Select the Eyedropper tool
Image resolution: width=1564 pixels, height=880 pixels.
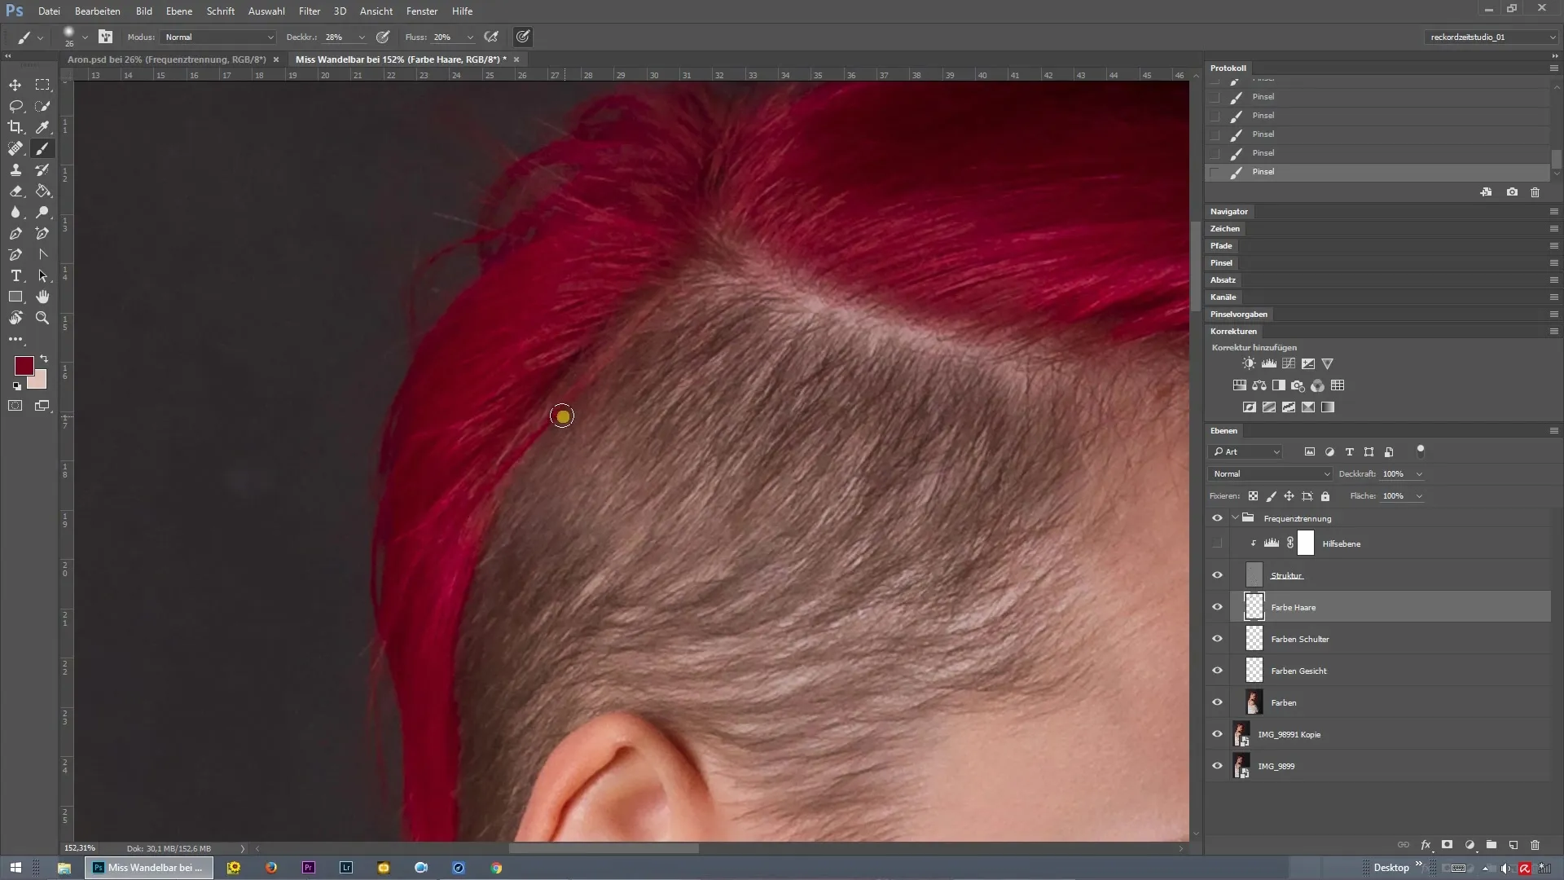click(x=42, y=127)
